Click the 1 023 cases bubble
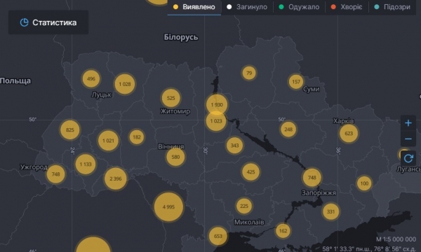Viewport: 421px width, 252px height. tap(216, 121)
